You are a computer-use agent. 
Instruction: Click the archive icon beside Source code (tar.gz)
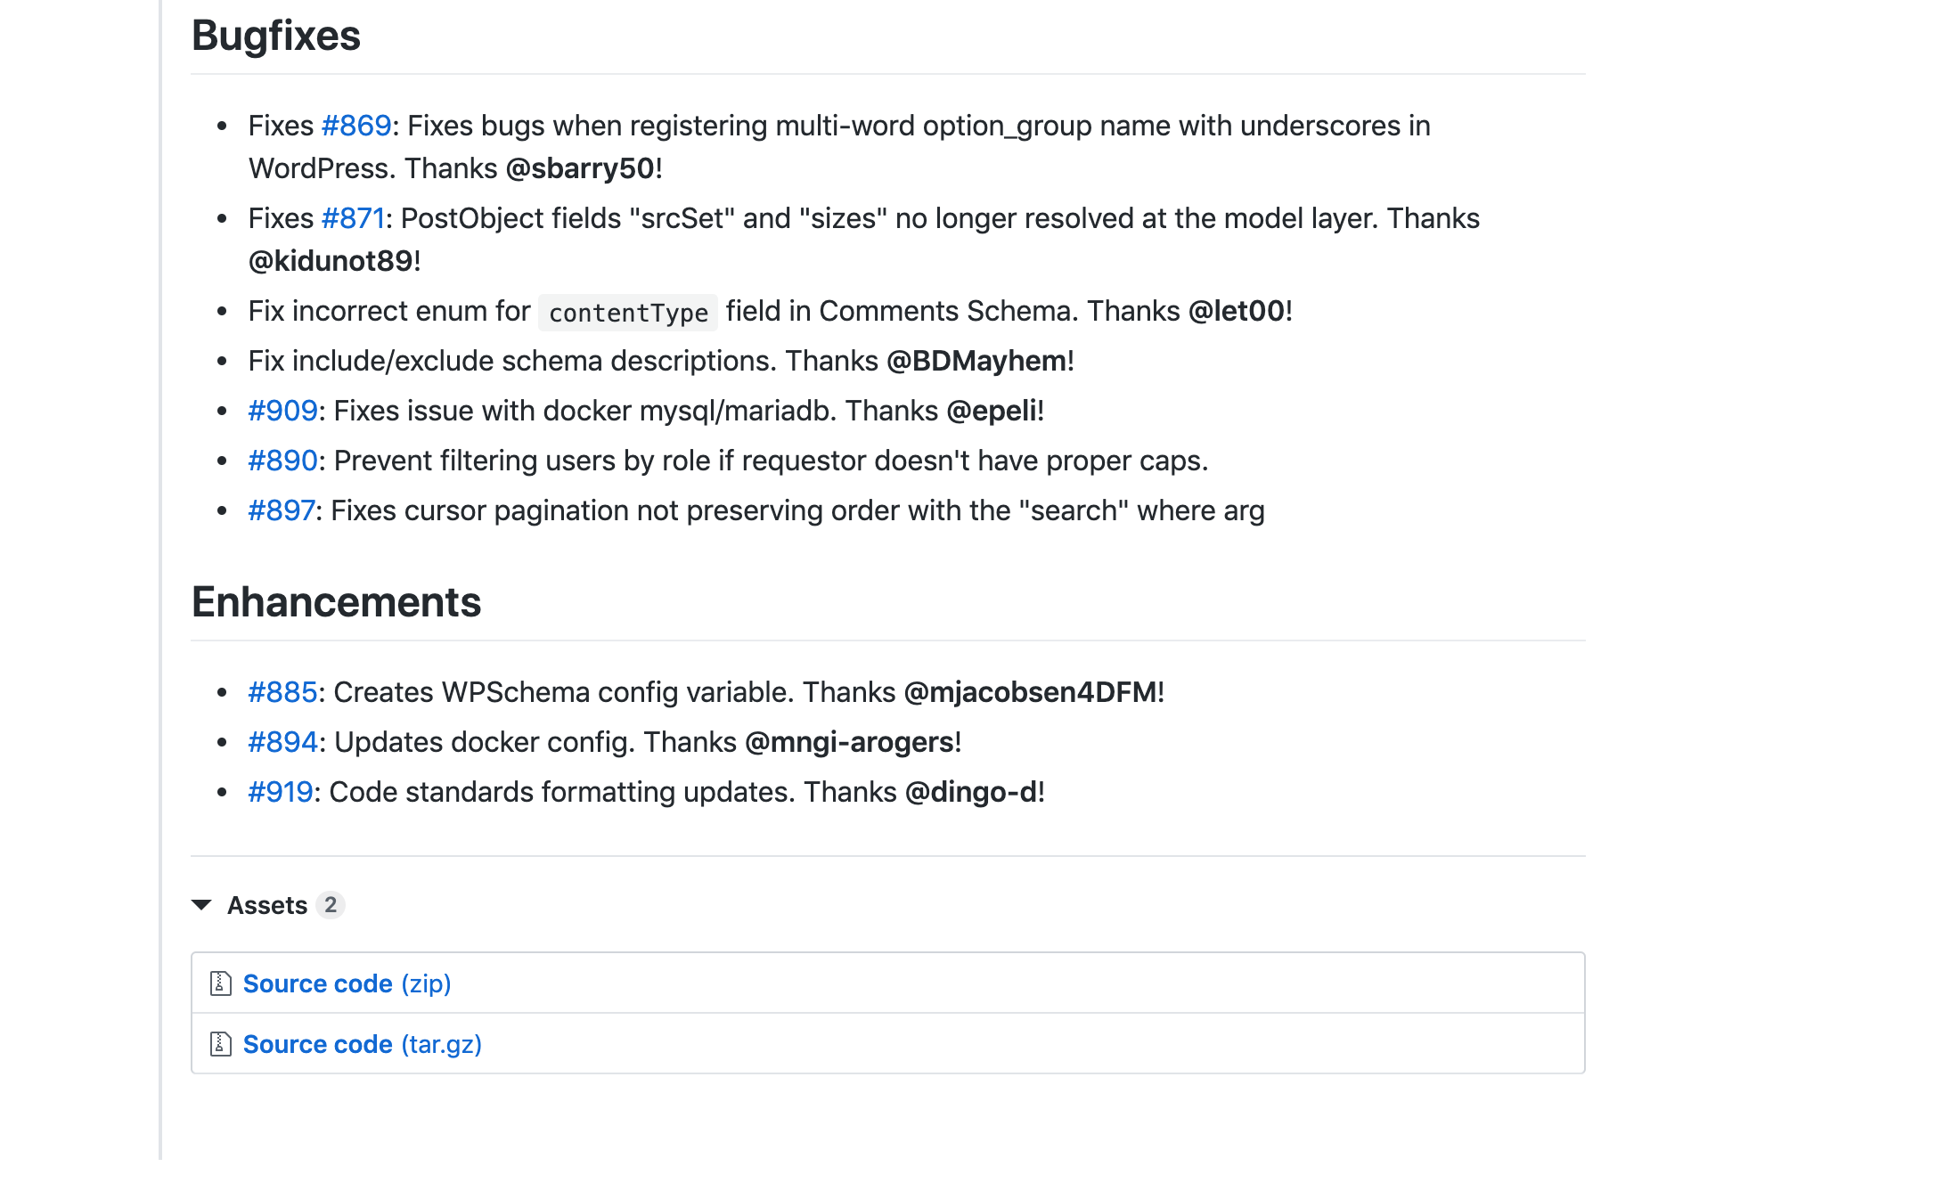point(220,1044)
